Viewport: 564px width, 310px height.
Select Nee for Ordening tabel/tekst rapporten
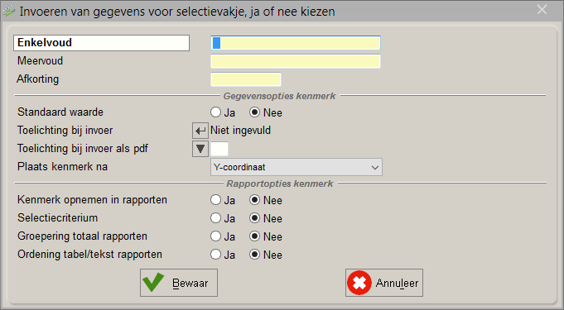(x=254, y=255)
